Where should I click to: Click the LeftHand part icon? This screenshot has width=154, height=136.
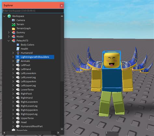pyautogui.click(x=18, y=69)
